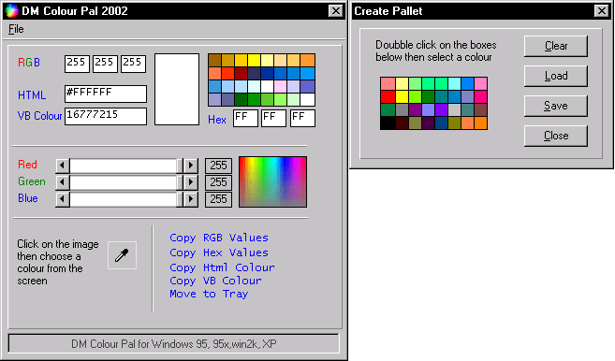Click the Load pallet button
The image size is (615, 361).
click(556, 76)
